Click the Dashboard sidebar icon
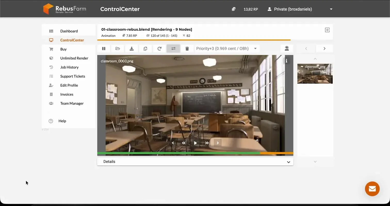Viewport: 390px width, 206px height. (x=51, y=31)
